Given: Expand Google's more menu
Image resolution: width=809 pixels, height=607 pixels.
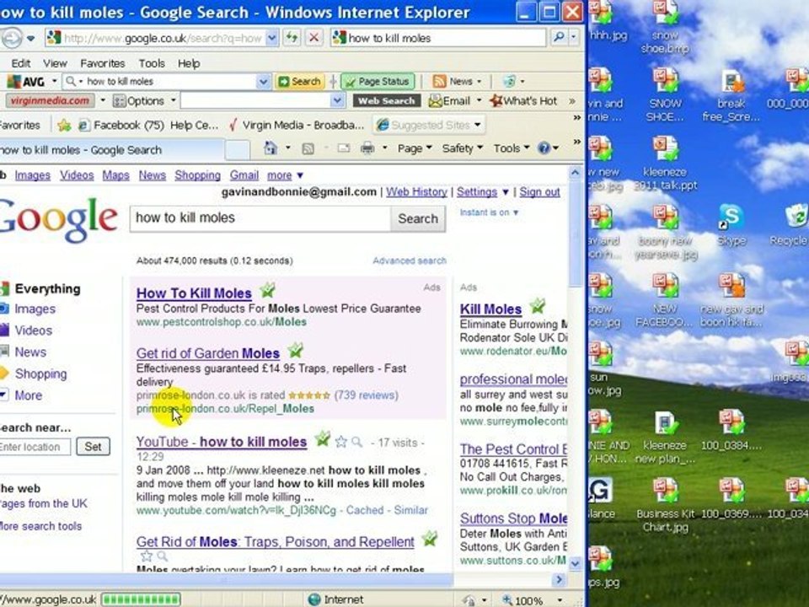Looking at the screenshot, I should [x=285, y=175].
